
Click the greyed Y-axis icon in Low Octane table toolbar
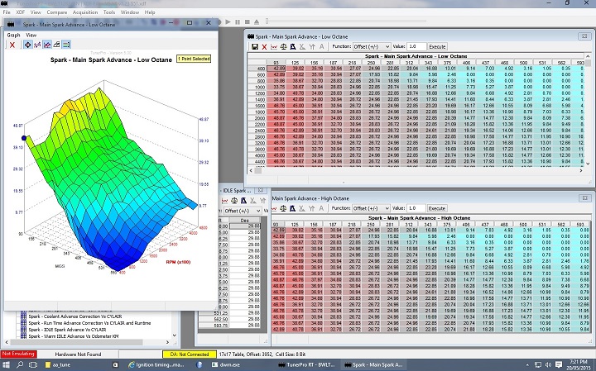coord(312,46)
